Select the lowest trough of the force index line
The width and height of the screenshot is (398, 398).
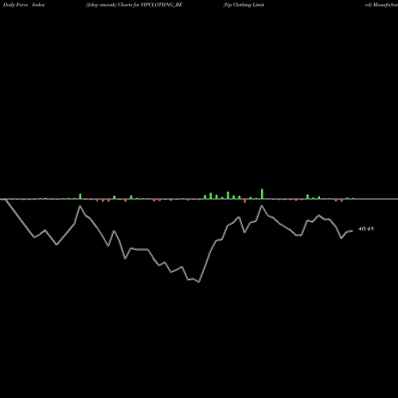point(199,282)
